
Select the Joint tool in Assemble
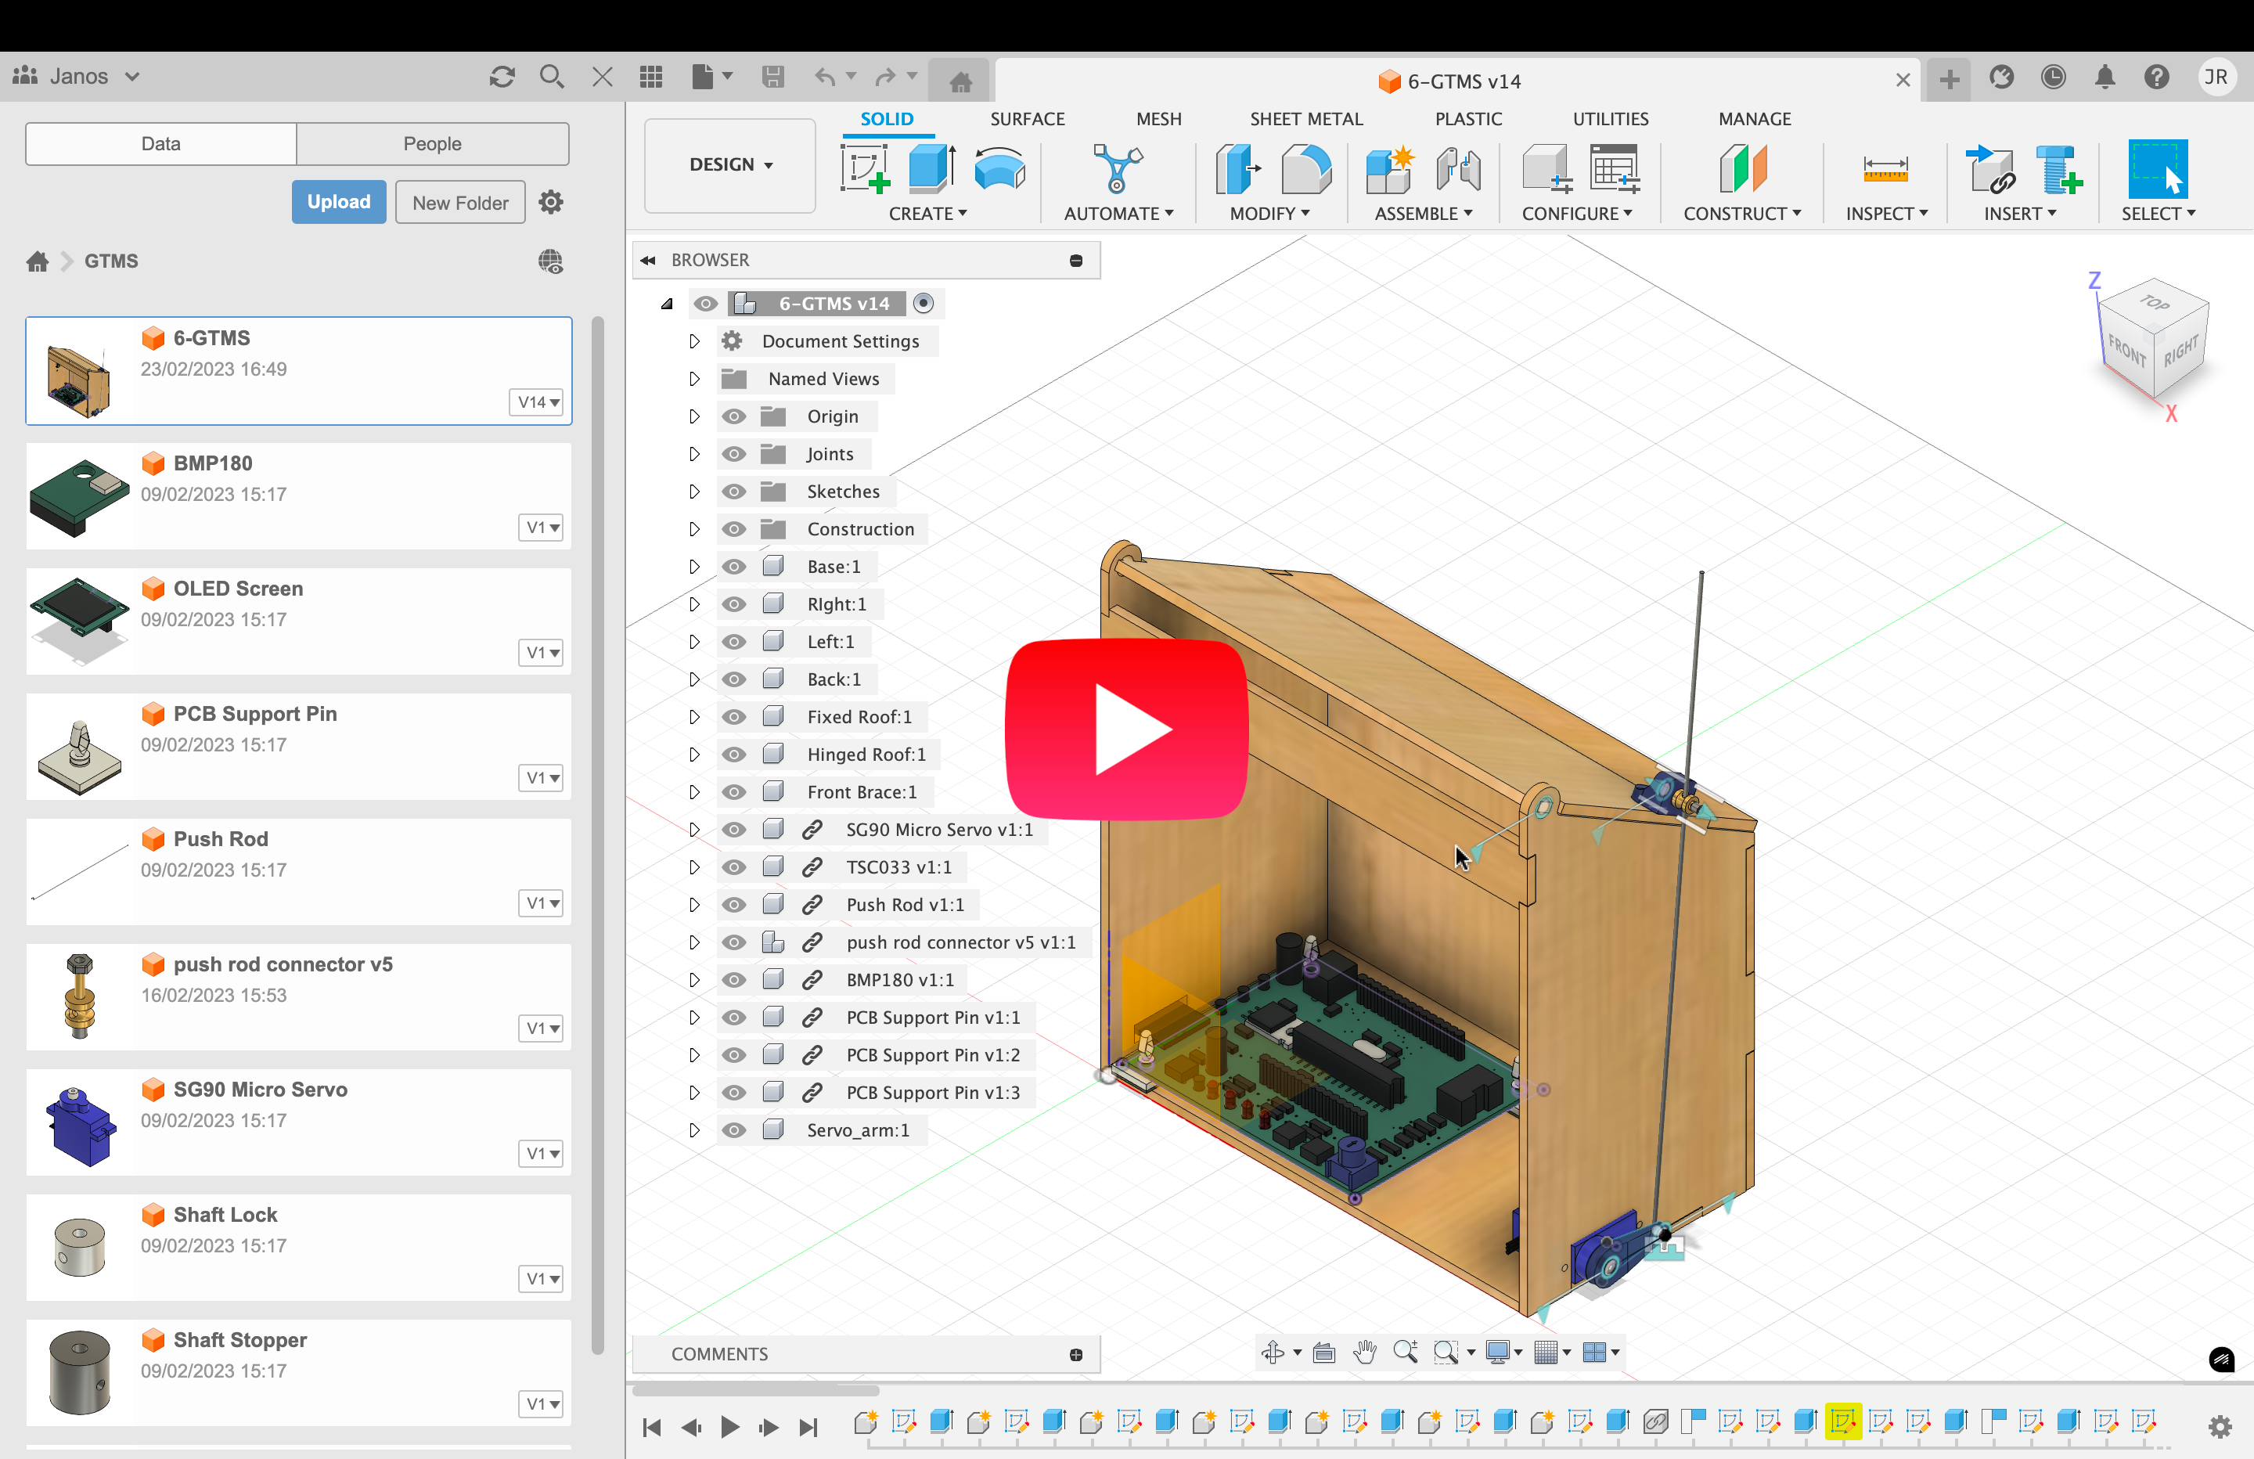click(1459, 168)
